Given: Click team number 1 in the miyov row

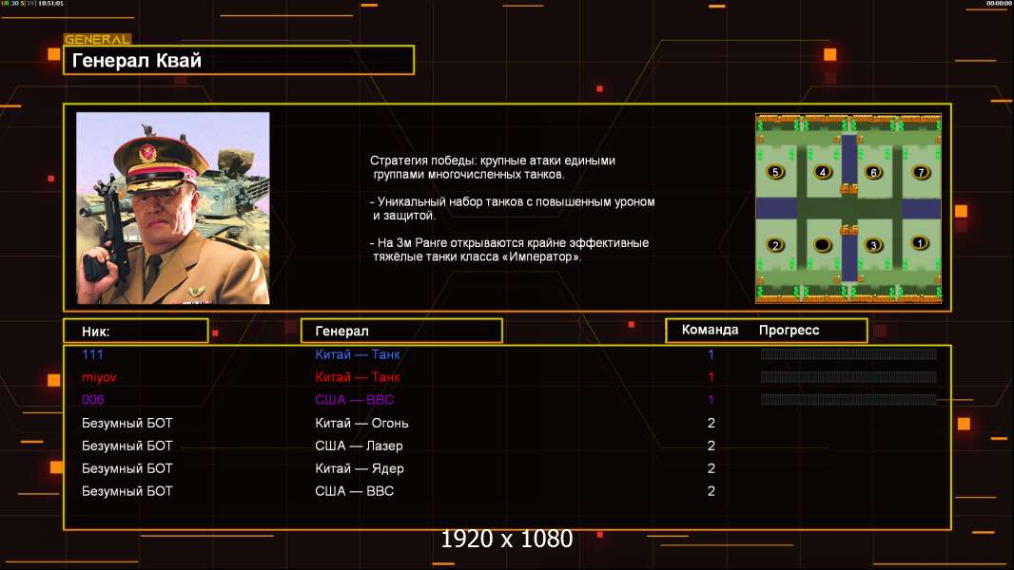Looking at the screenshot, I should 711,376.
